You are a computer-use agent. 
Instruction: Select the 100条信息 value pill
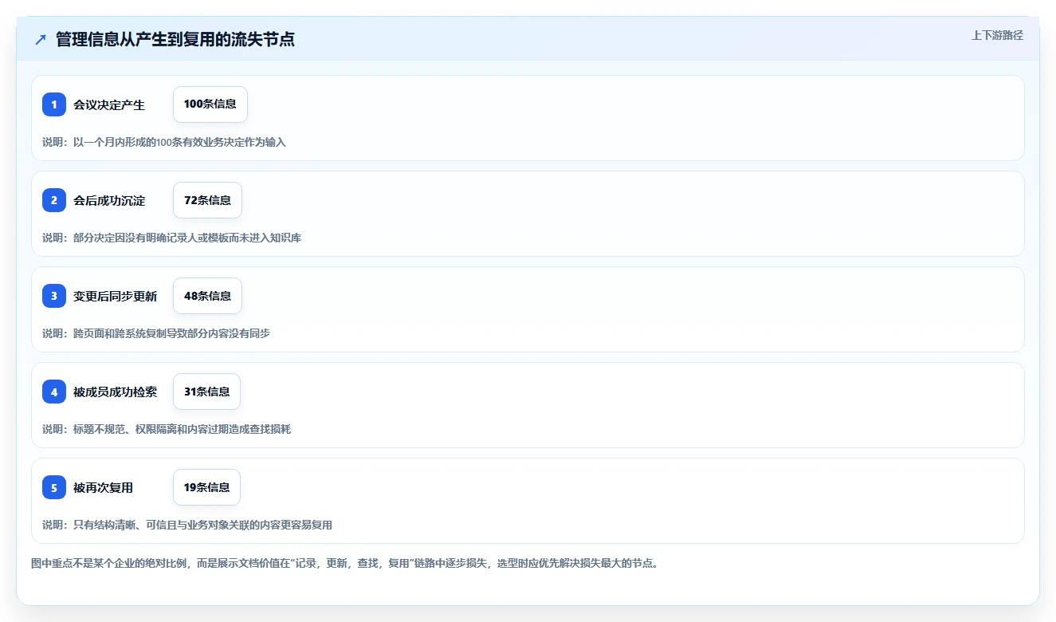tap(210, 104)
